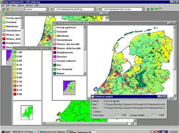Click the Diensten magenta swatch in map 2 legend
This screenshot has width=179, height=133.
coord(55,56)
